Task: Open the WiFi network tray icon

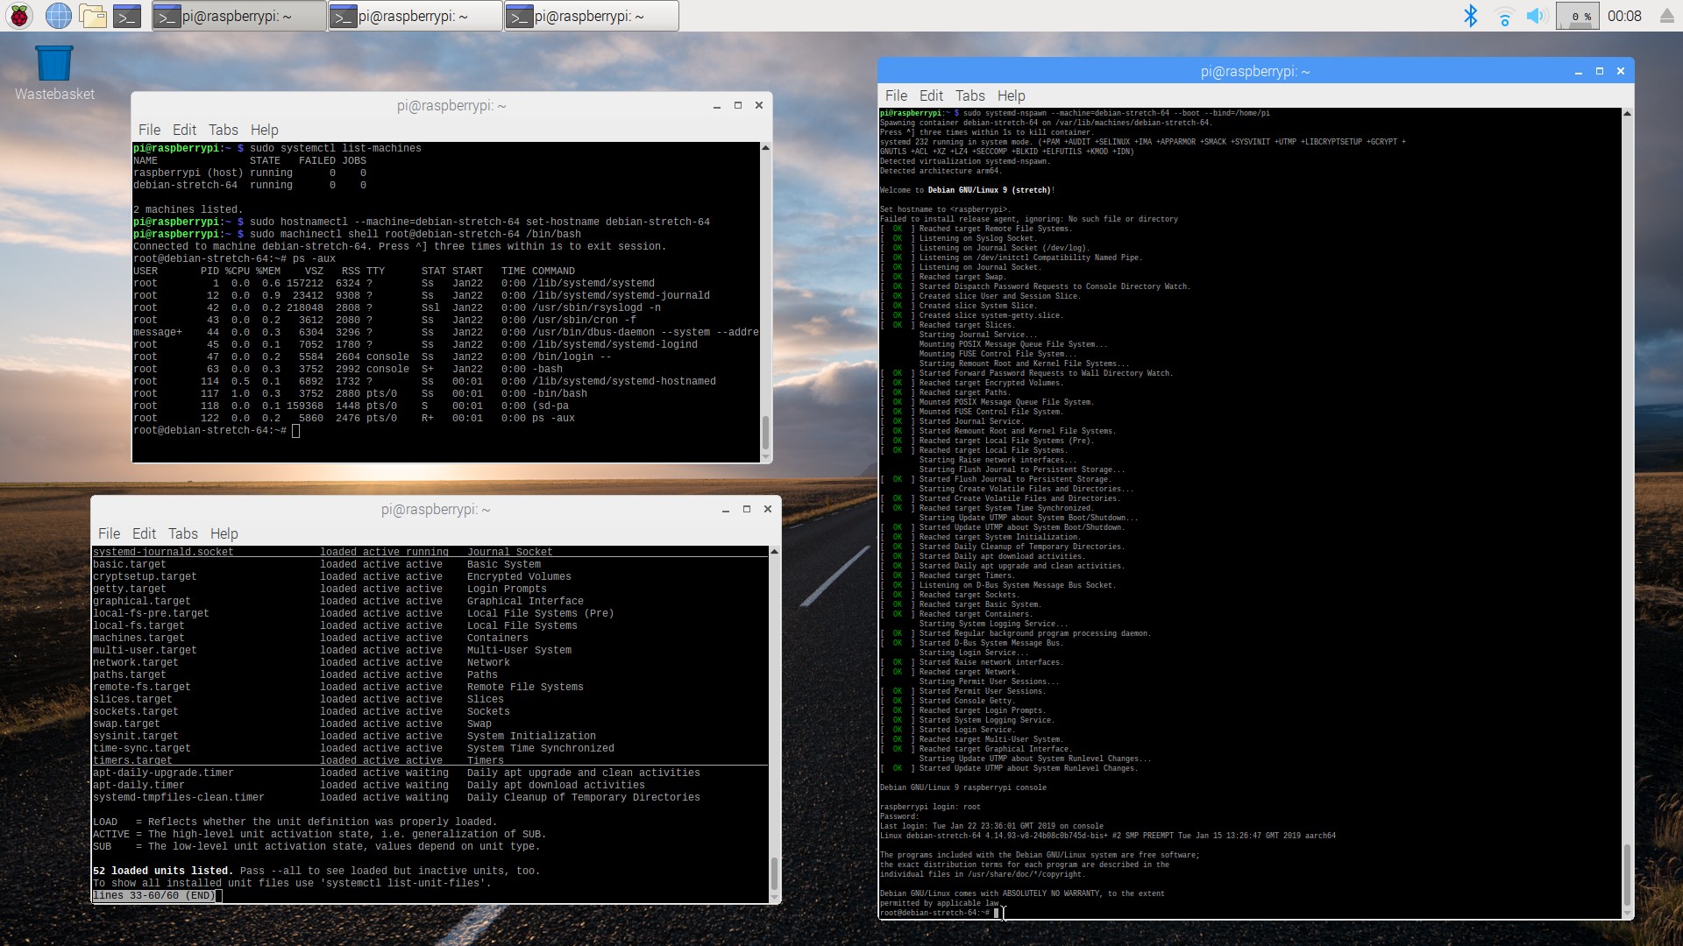Action: click(x=1504, y=16)
